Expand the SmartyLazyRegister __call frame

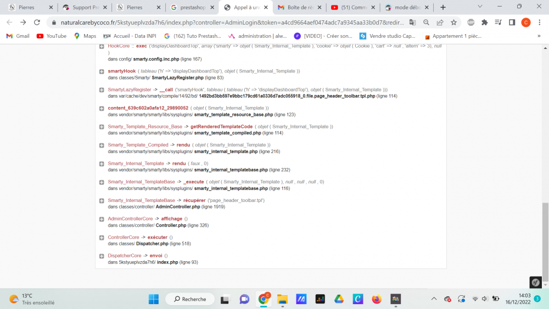coord(102,90)
